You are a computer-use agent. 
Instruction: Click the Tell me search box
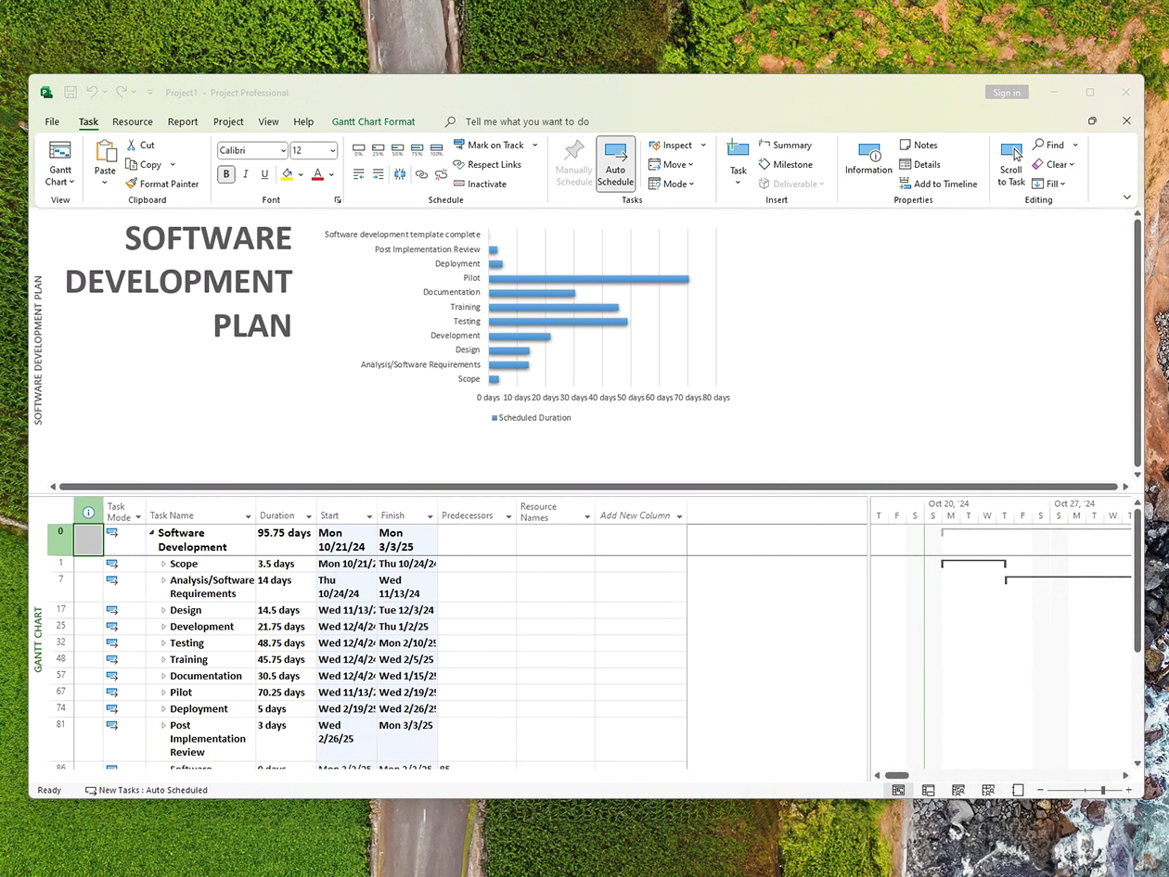tap(526, 121)
